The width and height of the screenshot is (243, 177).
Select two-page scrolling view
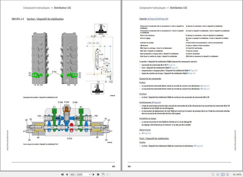pyautogui.click(x=228, y=175)
